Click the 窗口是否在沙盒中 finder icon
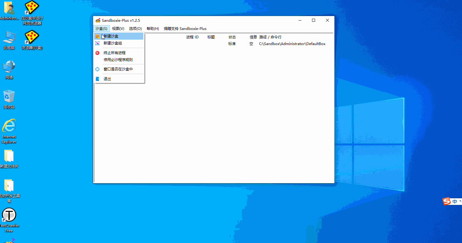This screenshot has height=243, width=462. [97, 69]
